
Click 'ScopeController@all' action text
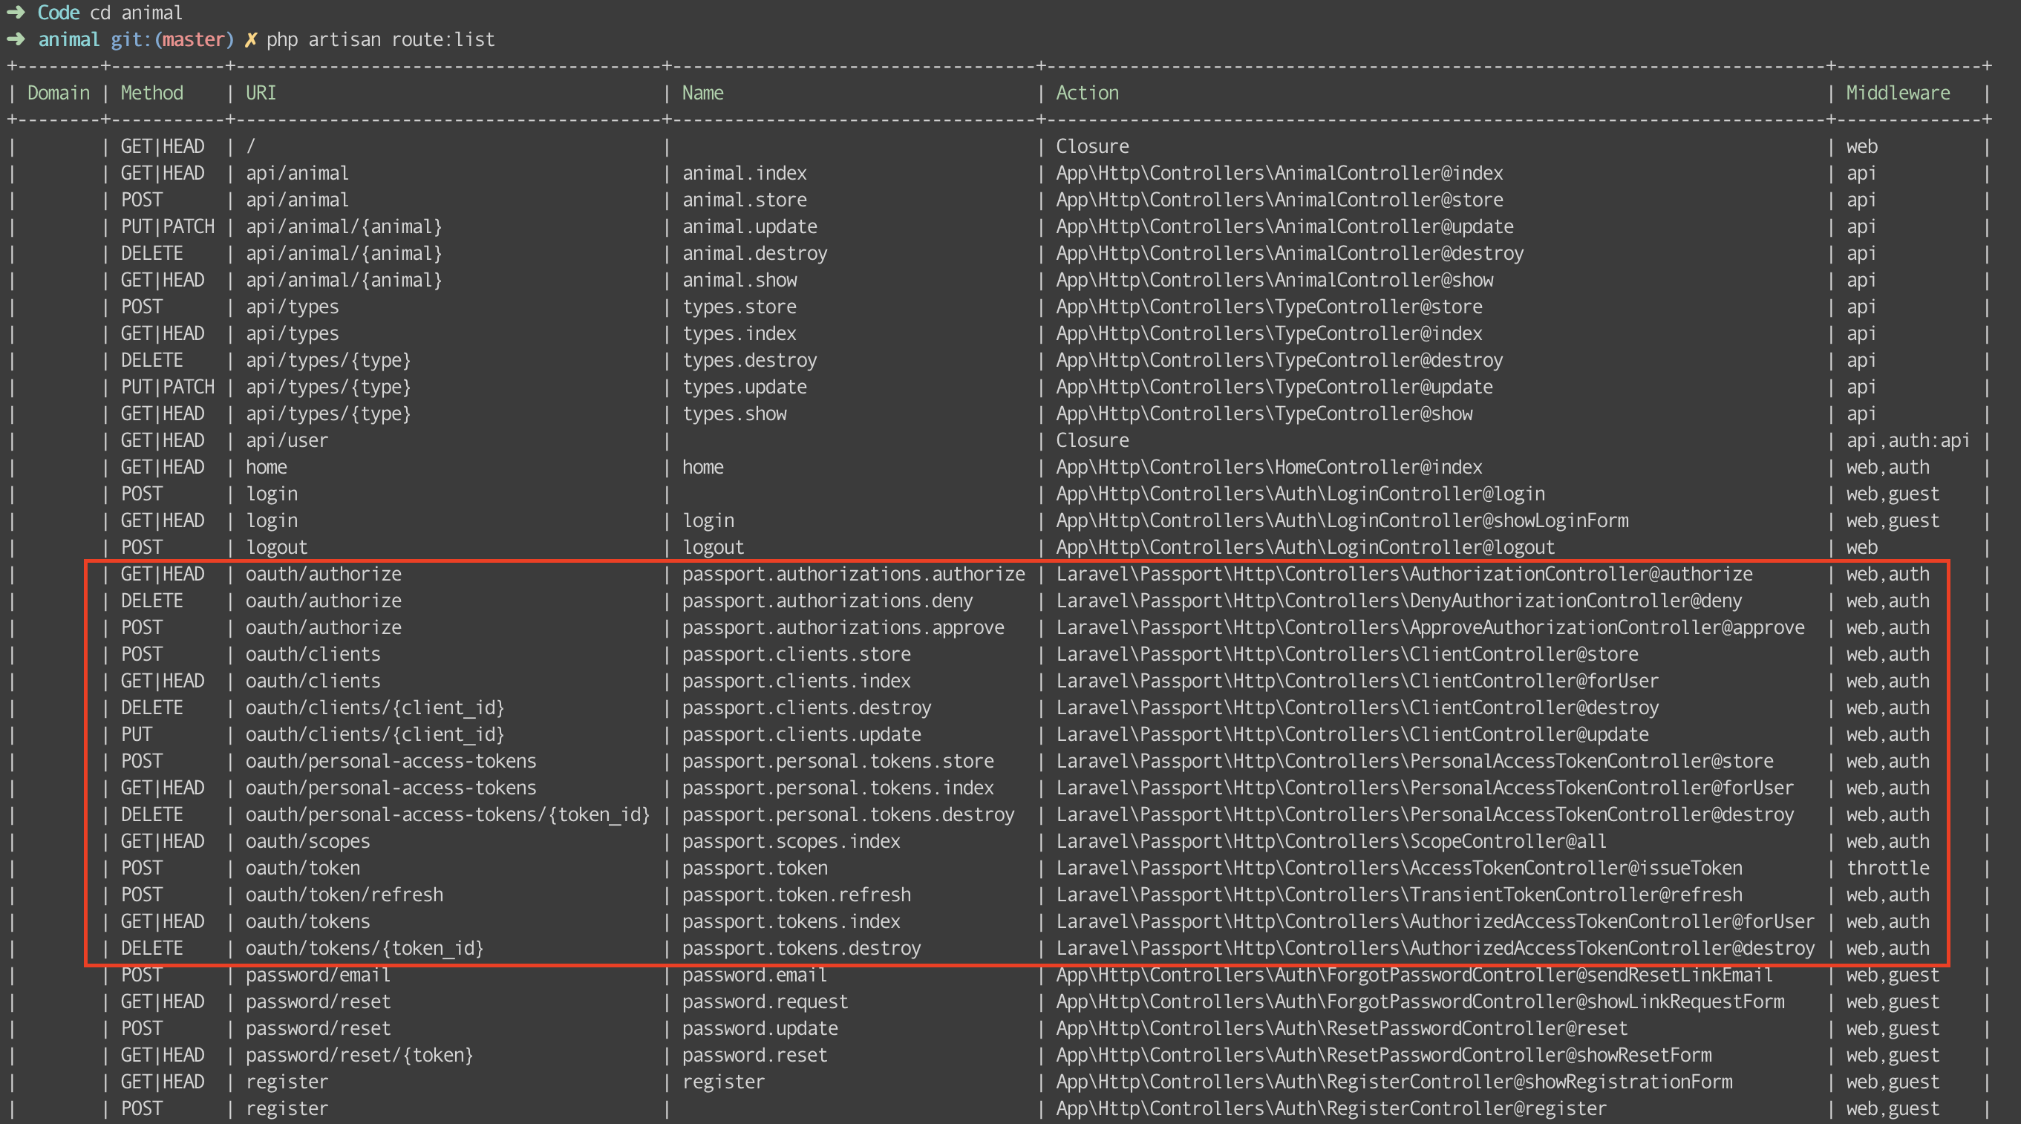1509,842
